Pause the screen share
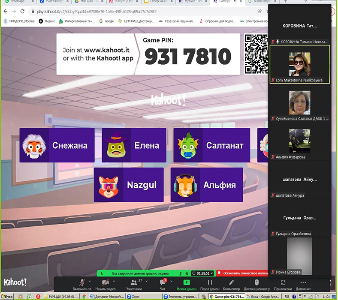This screenshot has height=300, width=338. click(x=210, y=284)
